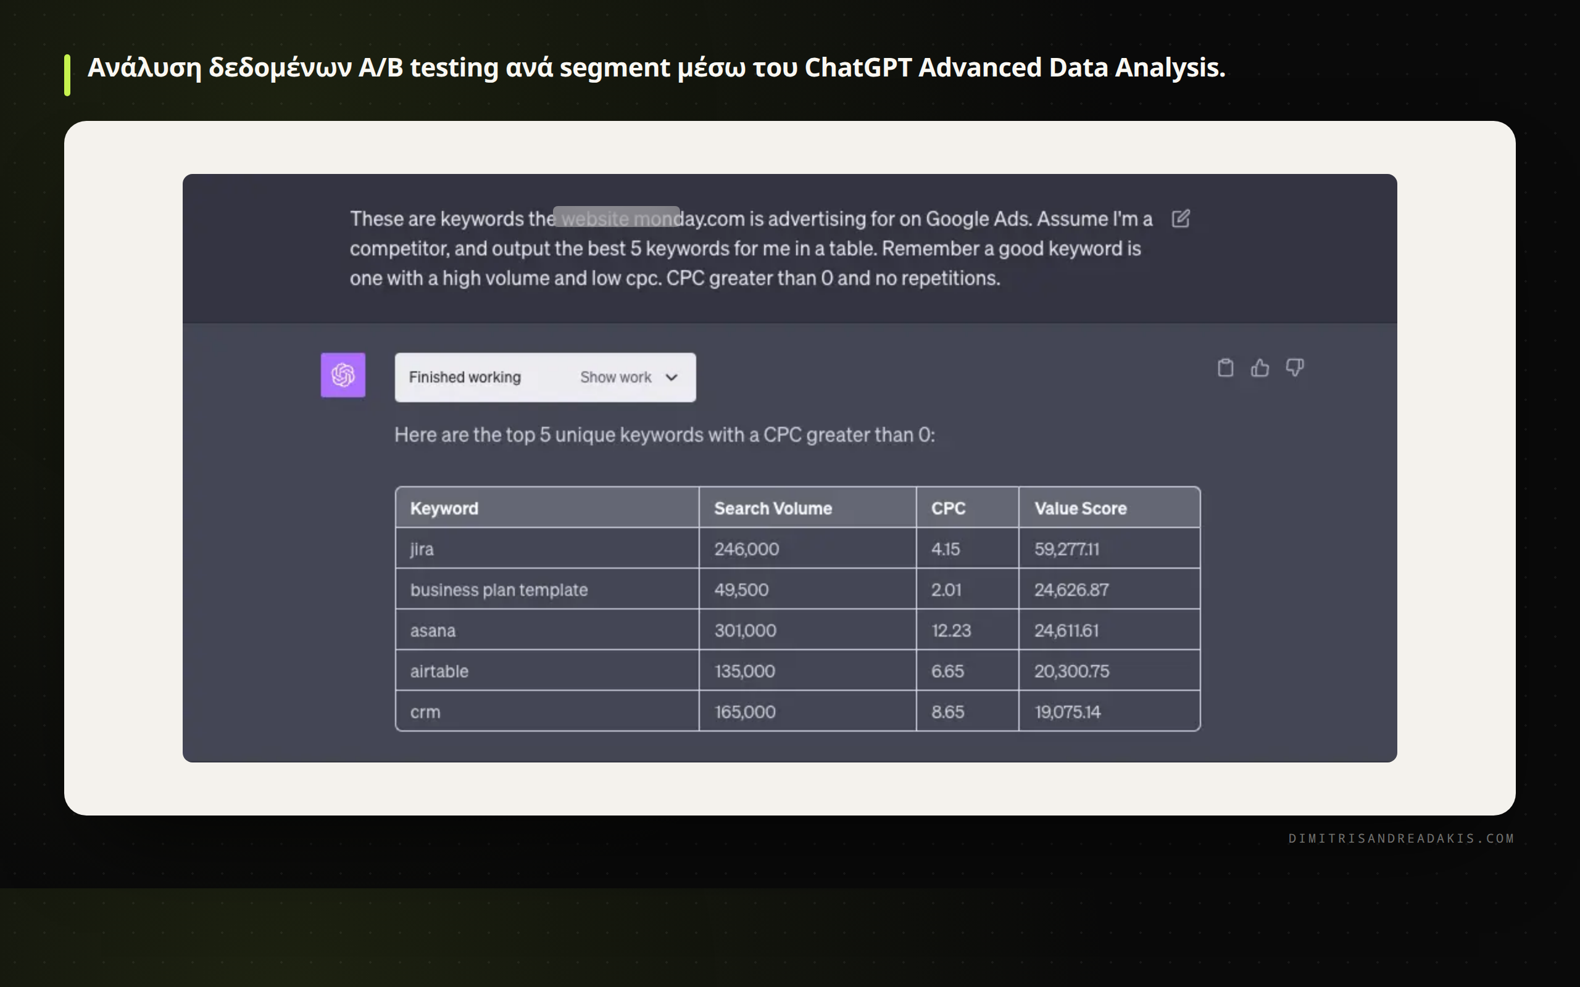1580x987 pixels.
Task: Click the Keyword column header
Action: pyautogui.click(x=547, y=508)
